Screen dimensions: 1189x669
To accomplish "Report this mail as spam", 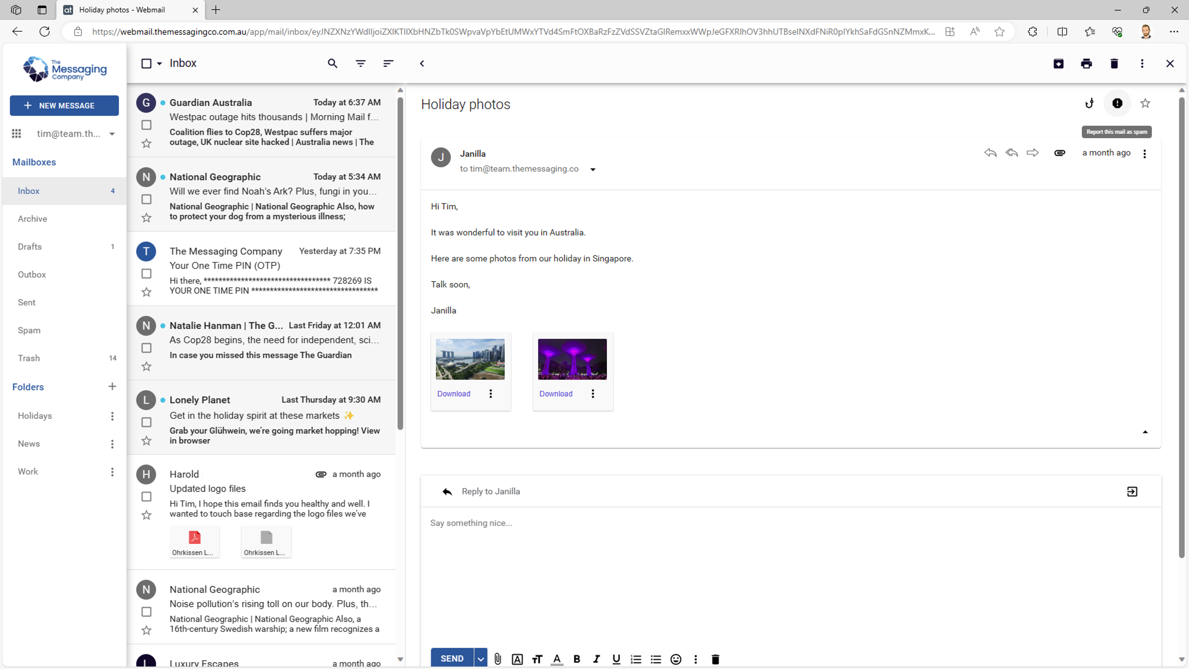I will pos(1117,104).
